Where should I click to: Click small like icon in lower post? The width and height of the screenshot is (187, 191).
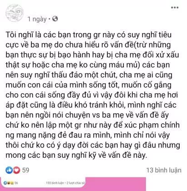[5, 183]
